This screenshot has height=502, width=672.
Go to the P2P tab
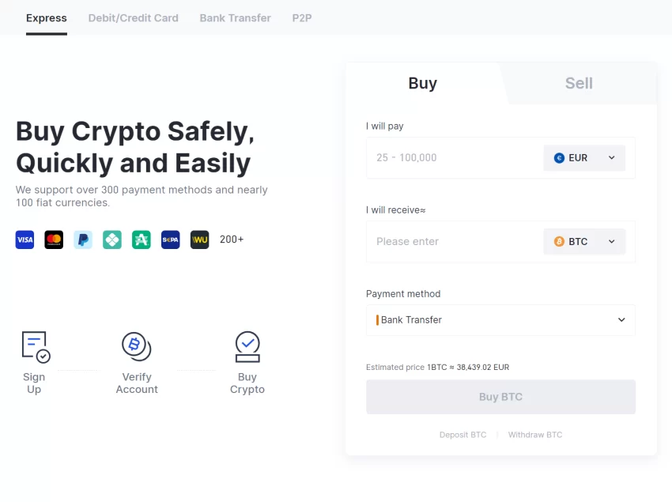coord(302,17)
